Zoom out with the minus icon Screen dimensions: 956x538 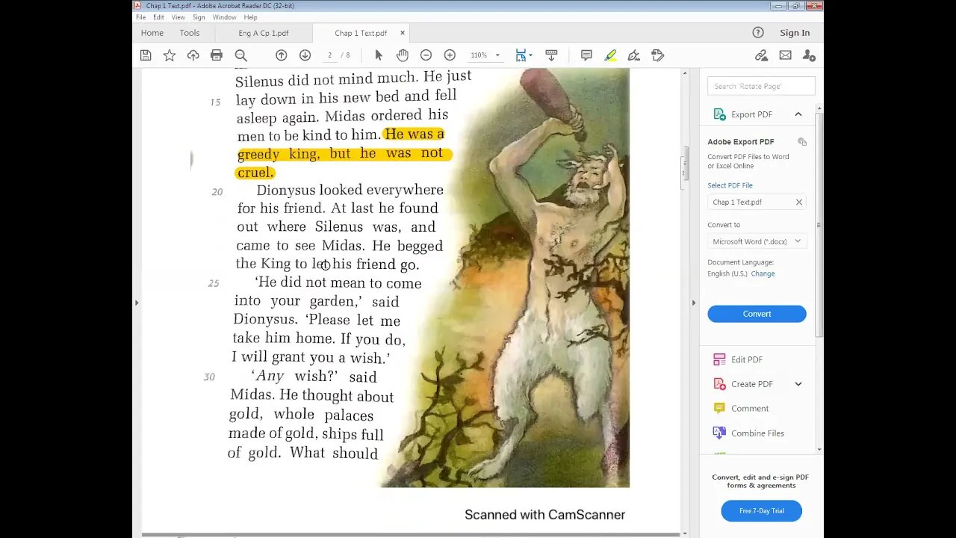pyautogui.click(x=426, y=55)
